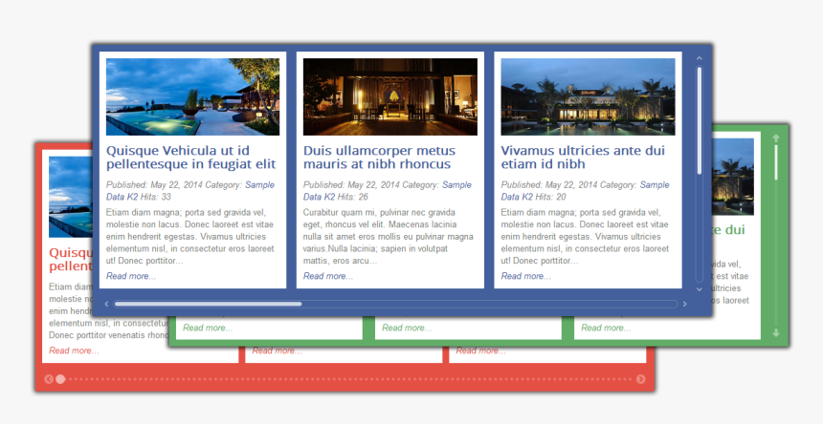
Task: Open the night resort thumbnail in blue panel
Action: (x=588, y=96)
